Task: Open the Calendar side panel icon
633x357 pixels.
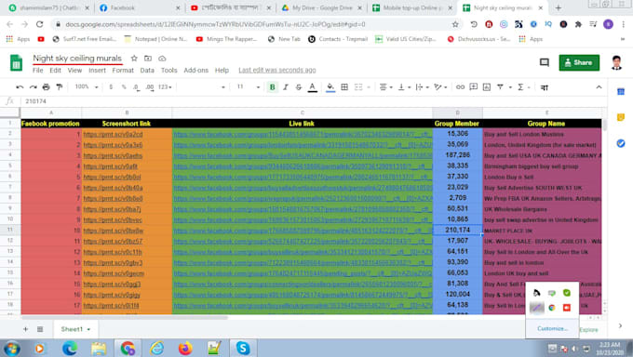Action: [621, 92]
